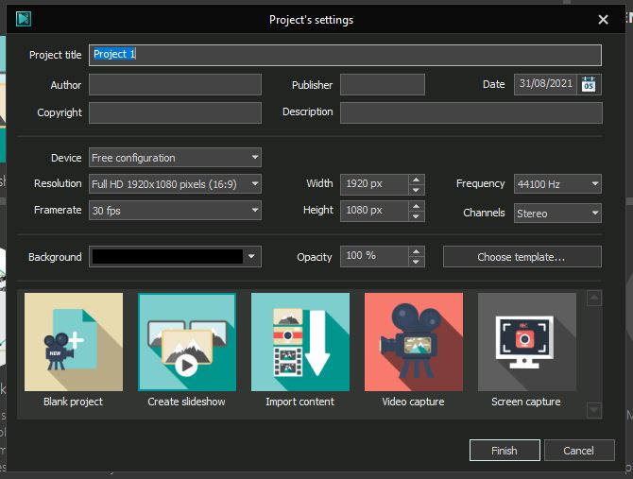The width and height of the screenshot is (633, 479).
Task: Open the Channels Stereo dropdown
Action: [x=594, y=214]
